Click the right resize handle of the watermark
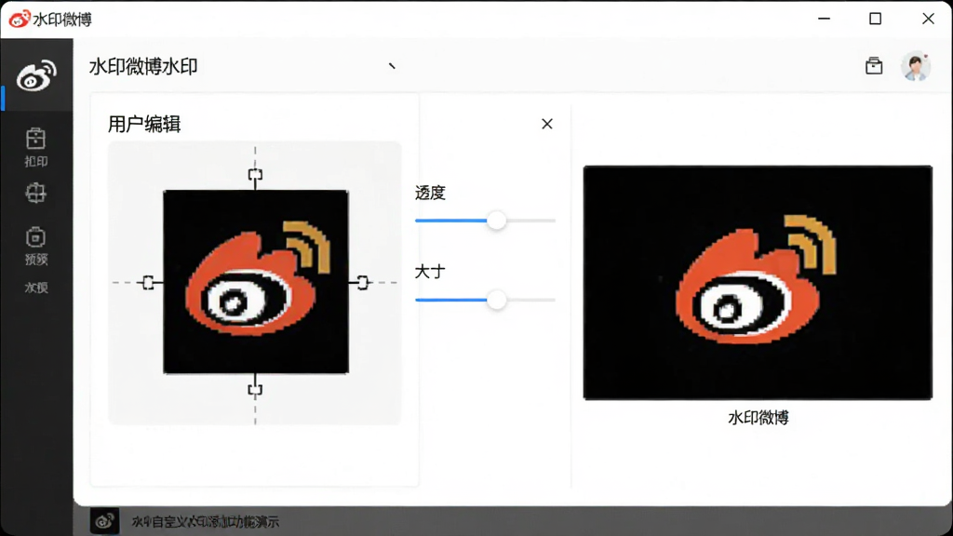The image size is (953, 536). click(x=363, y=283)
